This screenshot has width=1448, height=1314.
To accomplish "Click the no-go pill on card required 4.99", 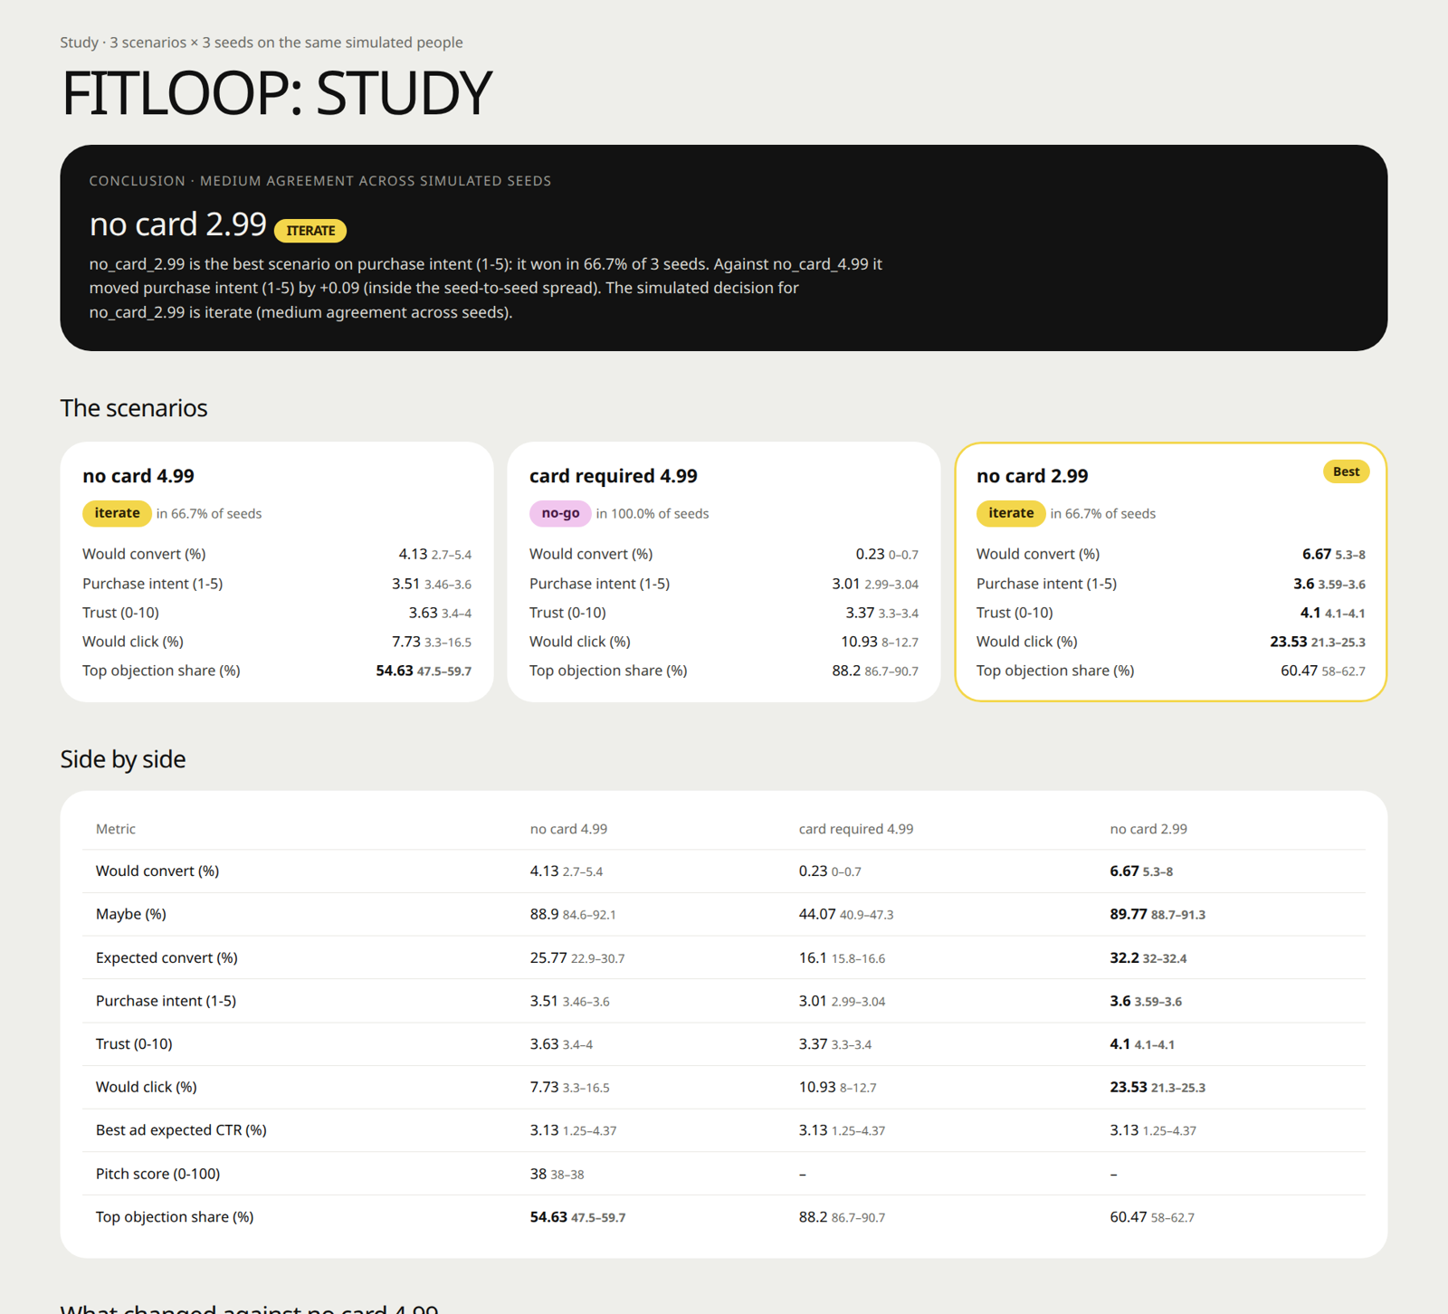I will coord(560,513).
